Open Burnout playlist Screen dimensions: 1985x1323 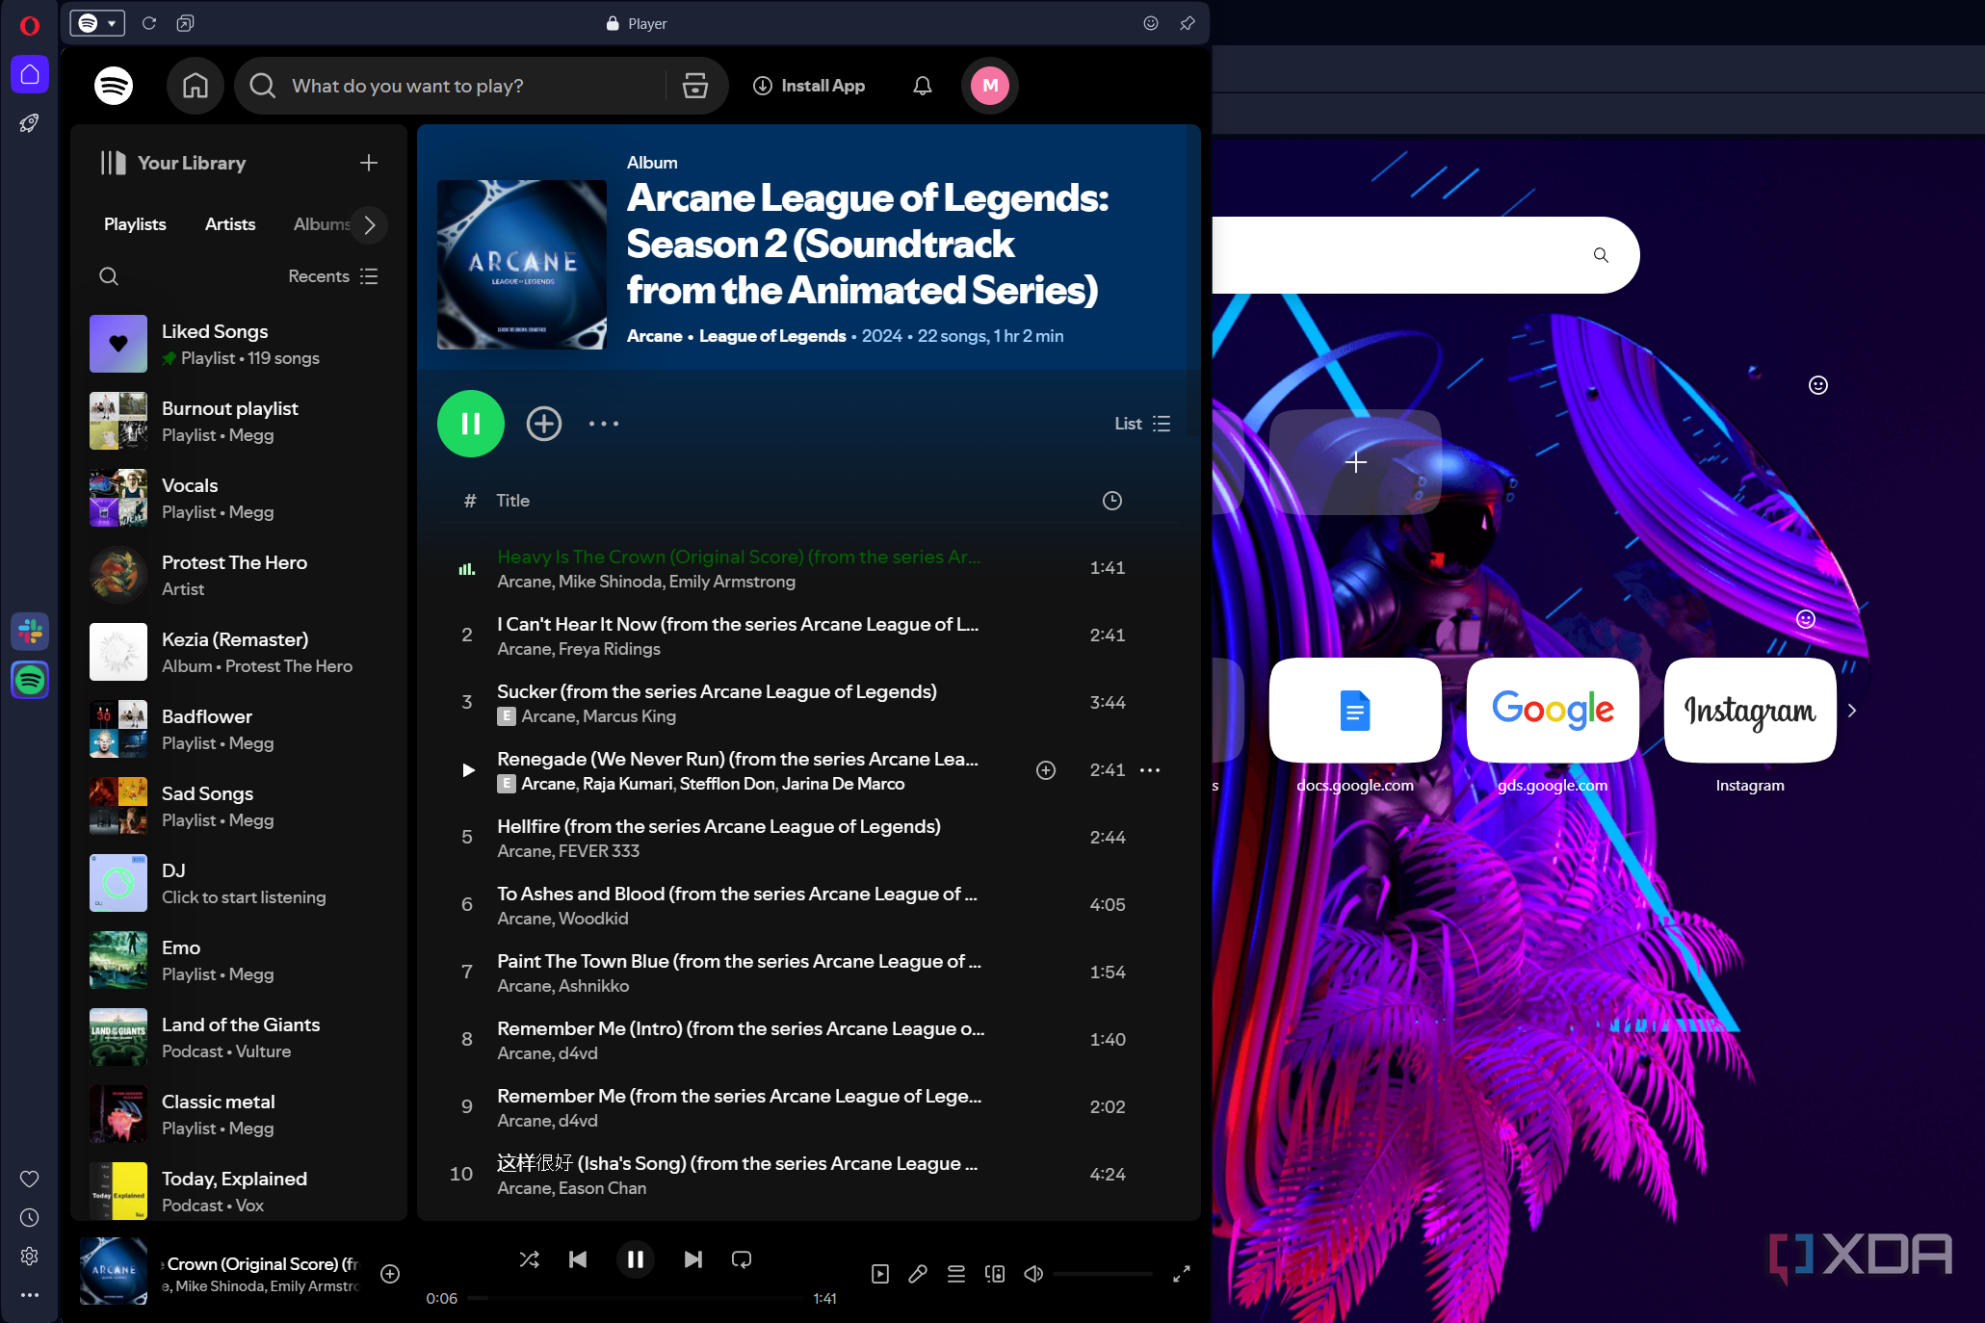pos(239,421)
